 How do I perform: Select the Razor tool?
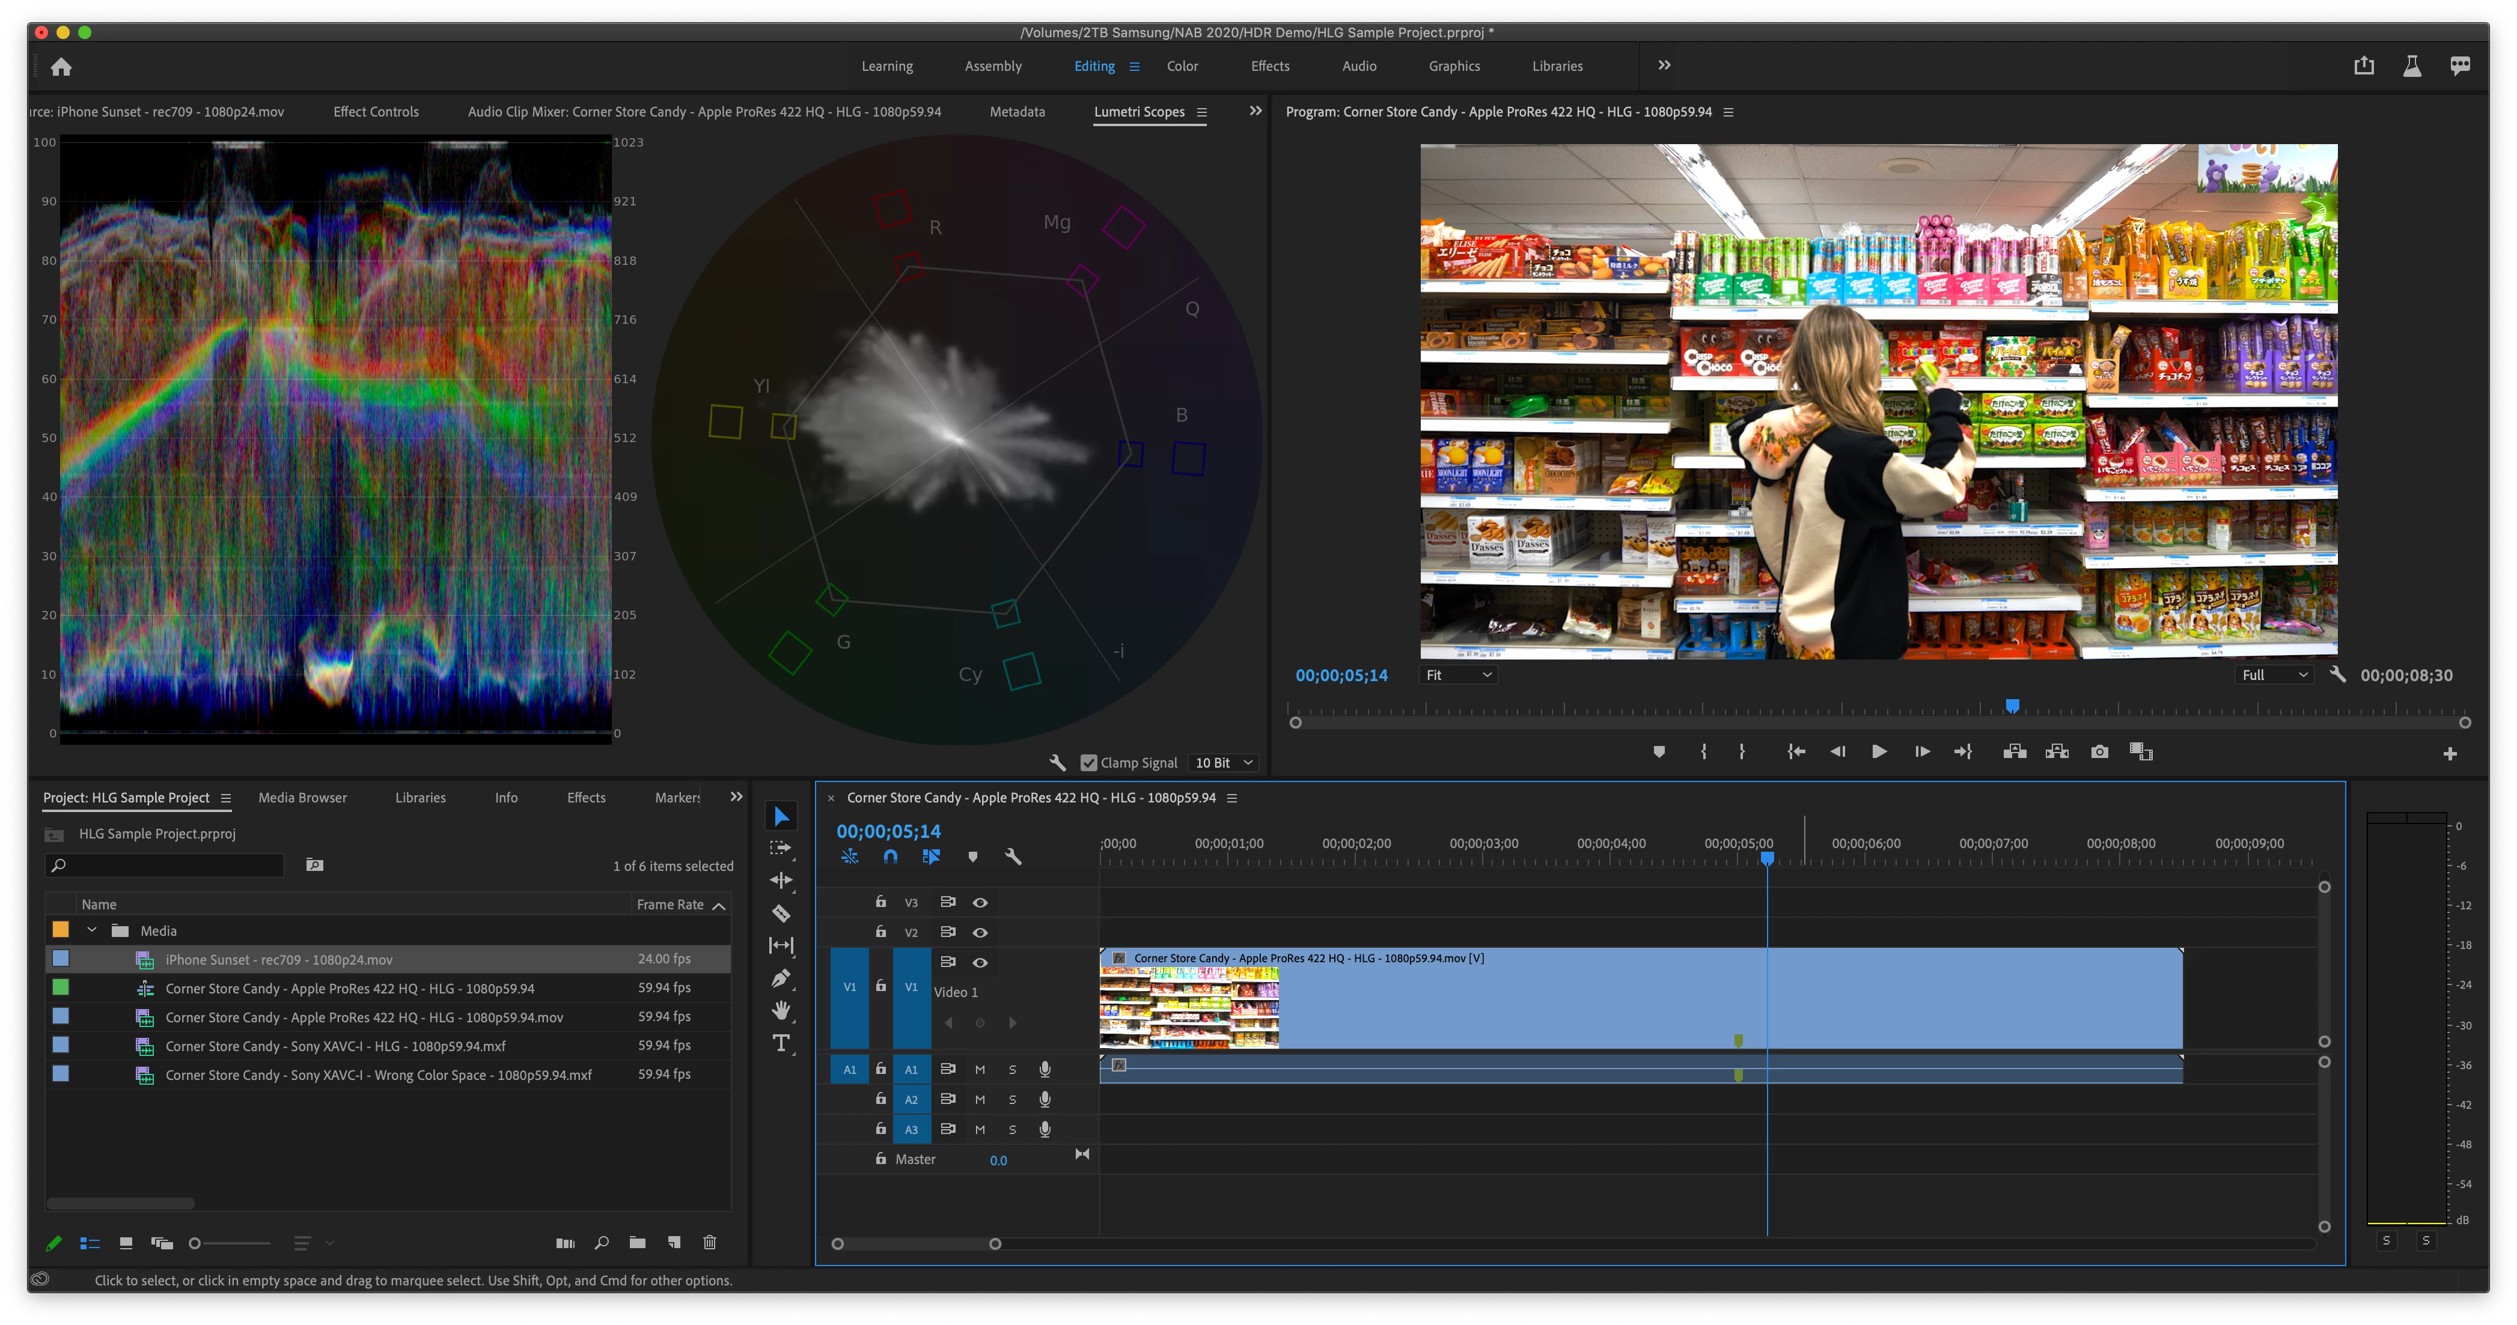tap(781, 913)
